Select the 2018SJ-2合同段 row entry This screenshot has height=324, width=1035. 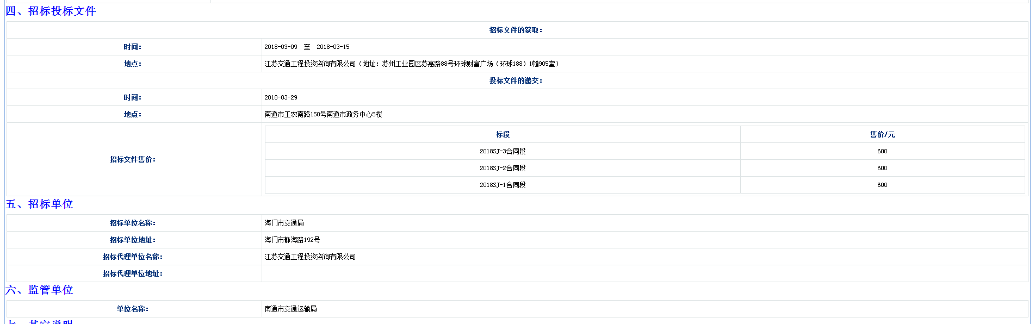click(503, 169)
